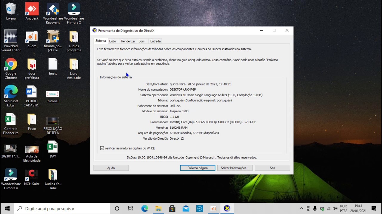Switch to the Exibir tab
382x214 pixels.
pos(113,41)
